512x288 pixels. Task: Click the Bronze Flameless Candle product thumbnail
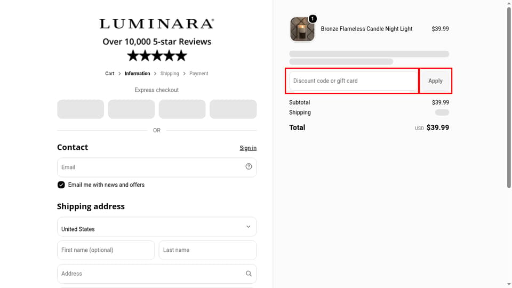(302, 29)
